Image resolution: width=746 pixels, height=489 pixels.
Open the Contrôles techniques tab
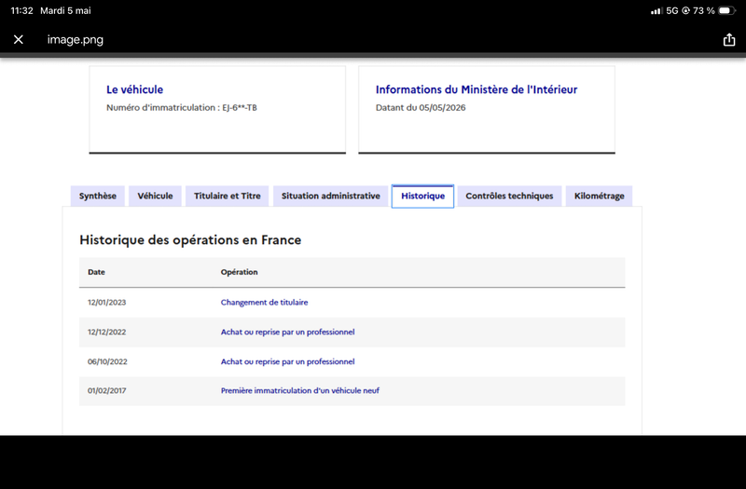pos(509,196)
